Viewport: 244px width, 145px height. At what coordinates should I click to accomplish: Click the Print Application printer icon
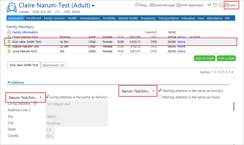tap(178, 5)
